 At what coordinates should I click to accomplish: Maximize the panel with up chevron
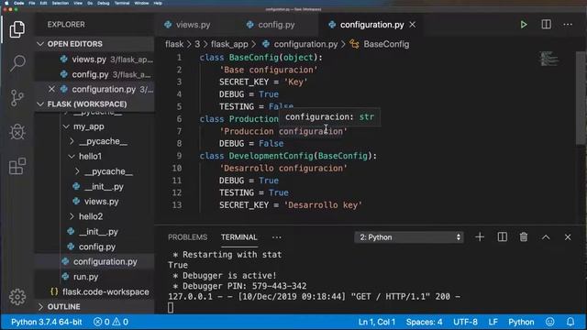(546, 237)
